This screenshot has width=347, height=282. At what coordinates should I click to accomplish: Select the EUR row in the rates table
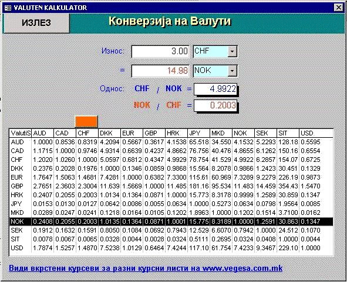click(x=171, y=177)
